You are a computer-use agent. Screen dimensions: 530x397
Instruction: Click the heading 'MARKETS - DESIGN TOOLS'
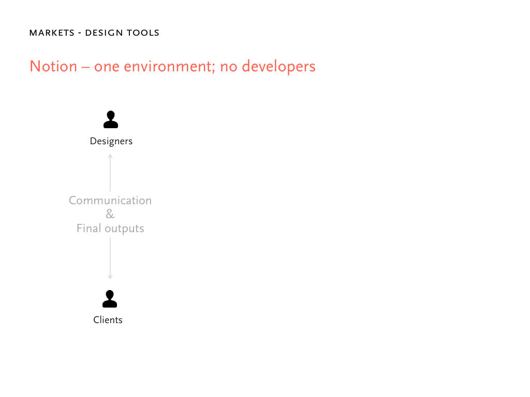tap(94, 33)
